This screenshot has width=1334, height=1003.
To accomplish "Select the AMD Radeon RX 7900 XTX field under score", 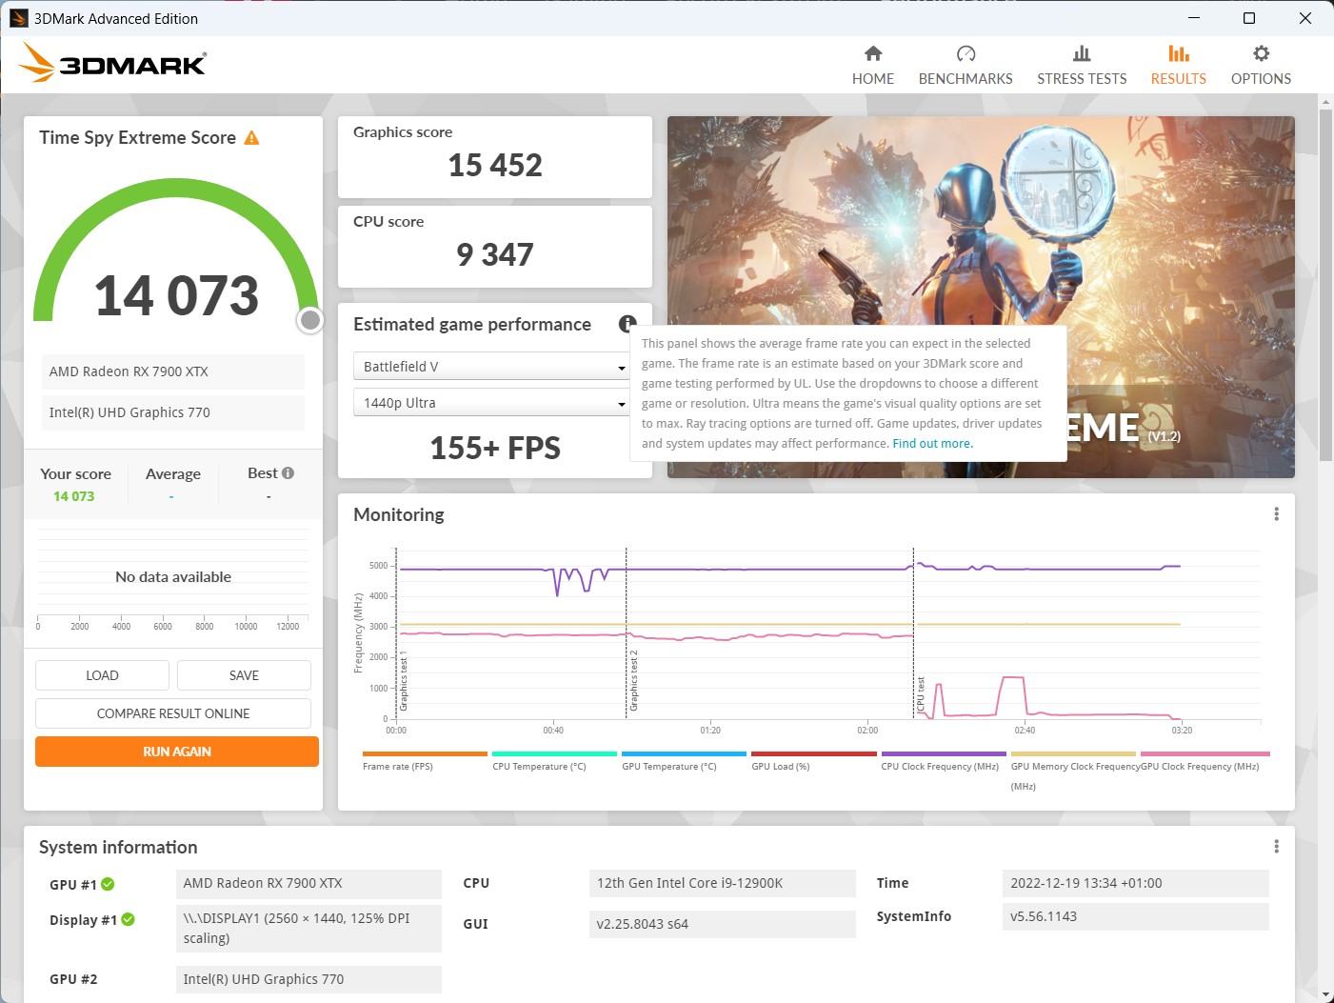I will 173,371.
